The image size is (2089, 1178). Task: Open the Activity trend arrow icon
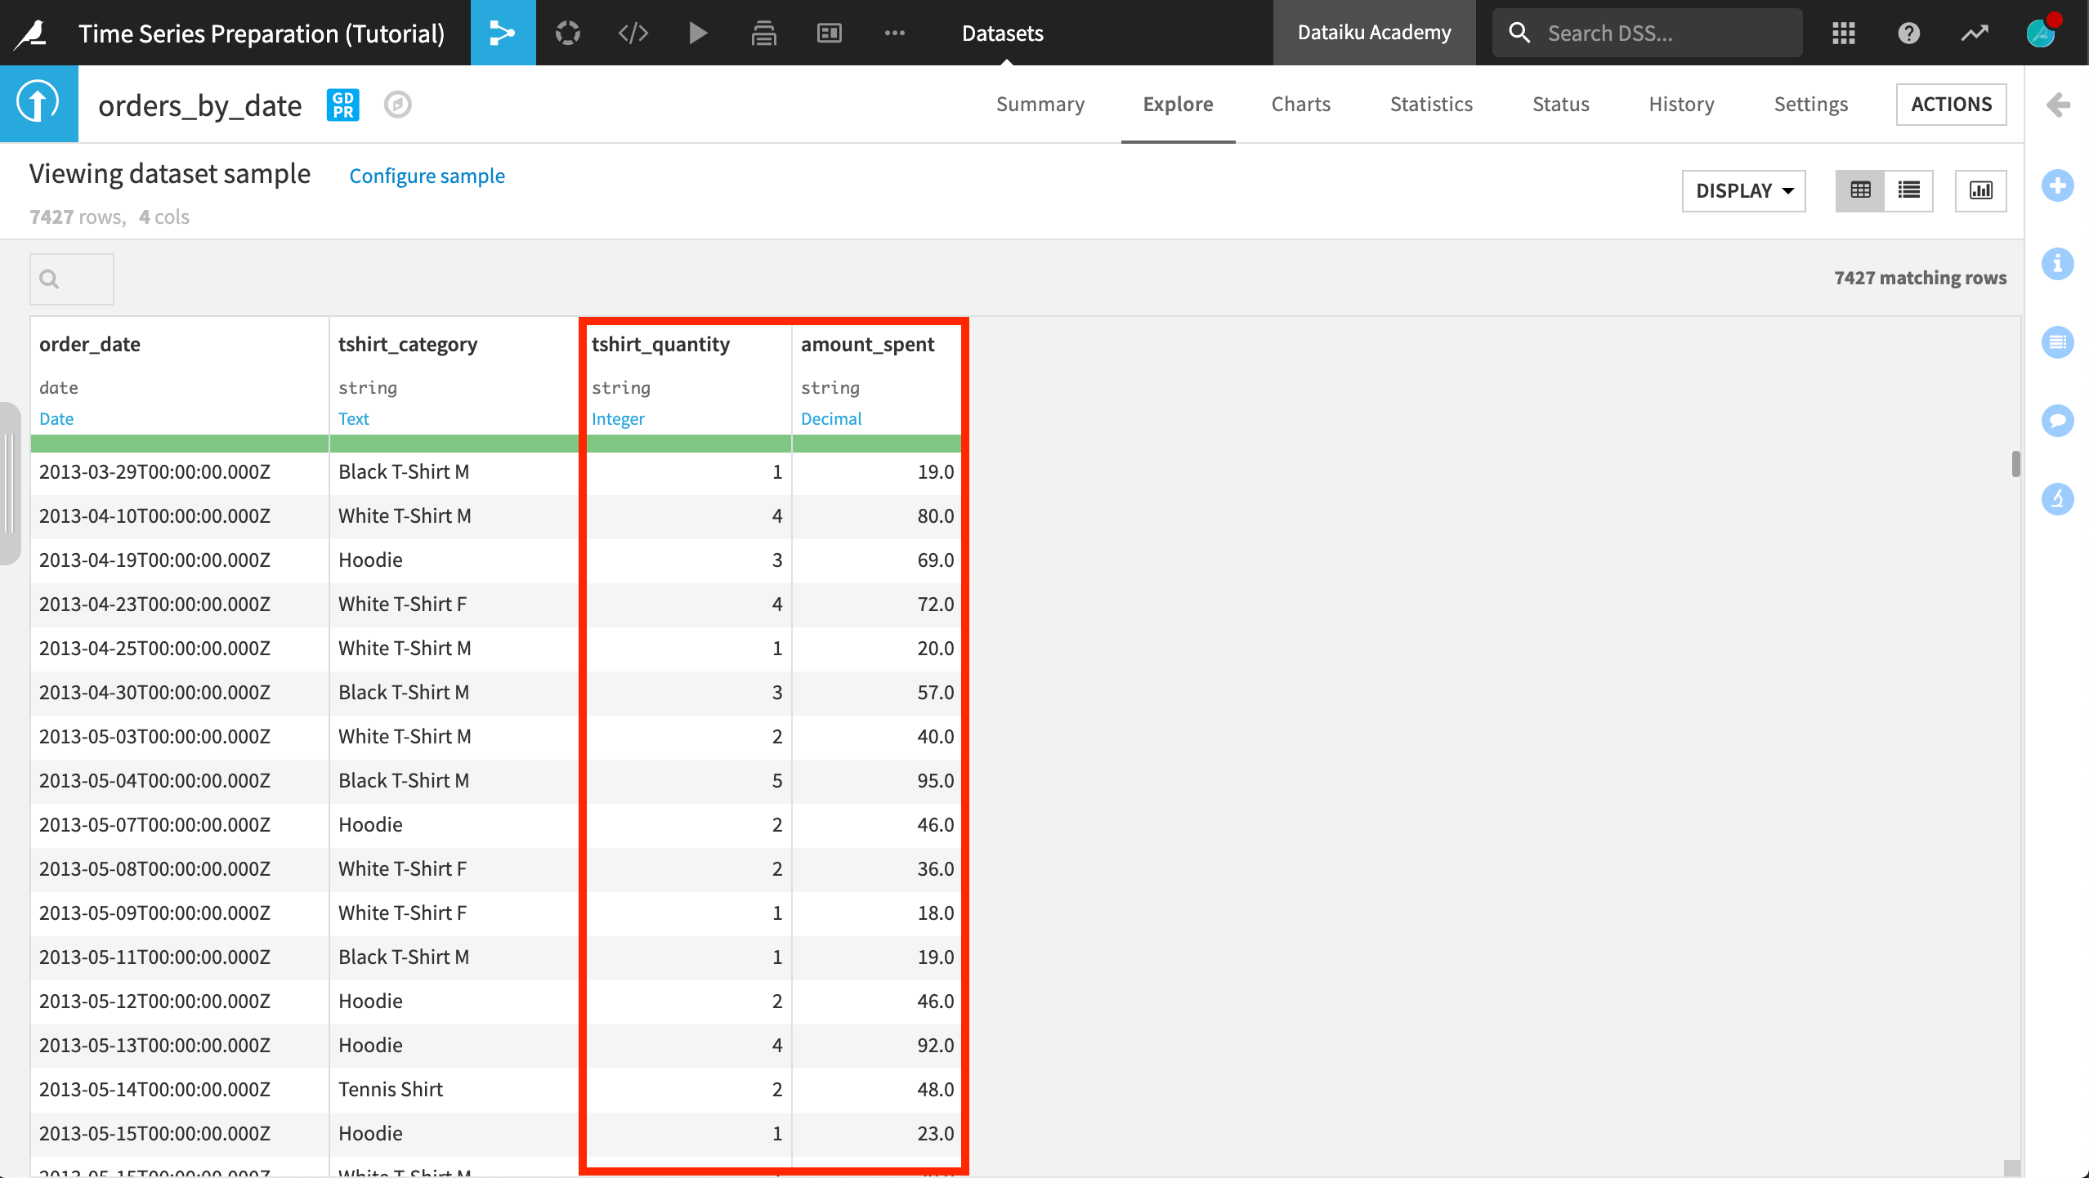pos(1975,33)
